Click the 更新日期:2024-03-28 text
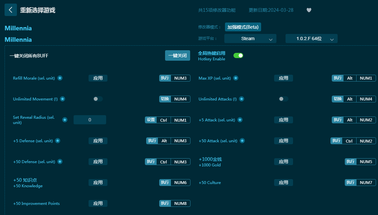 [x=271, y=10]
